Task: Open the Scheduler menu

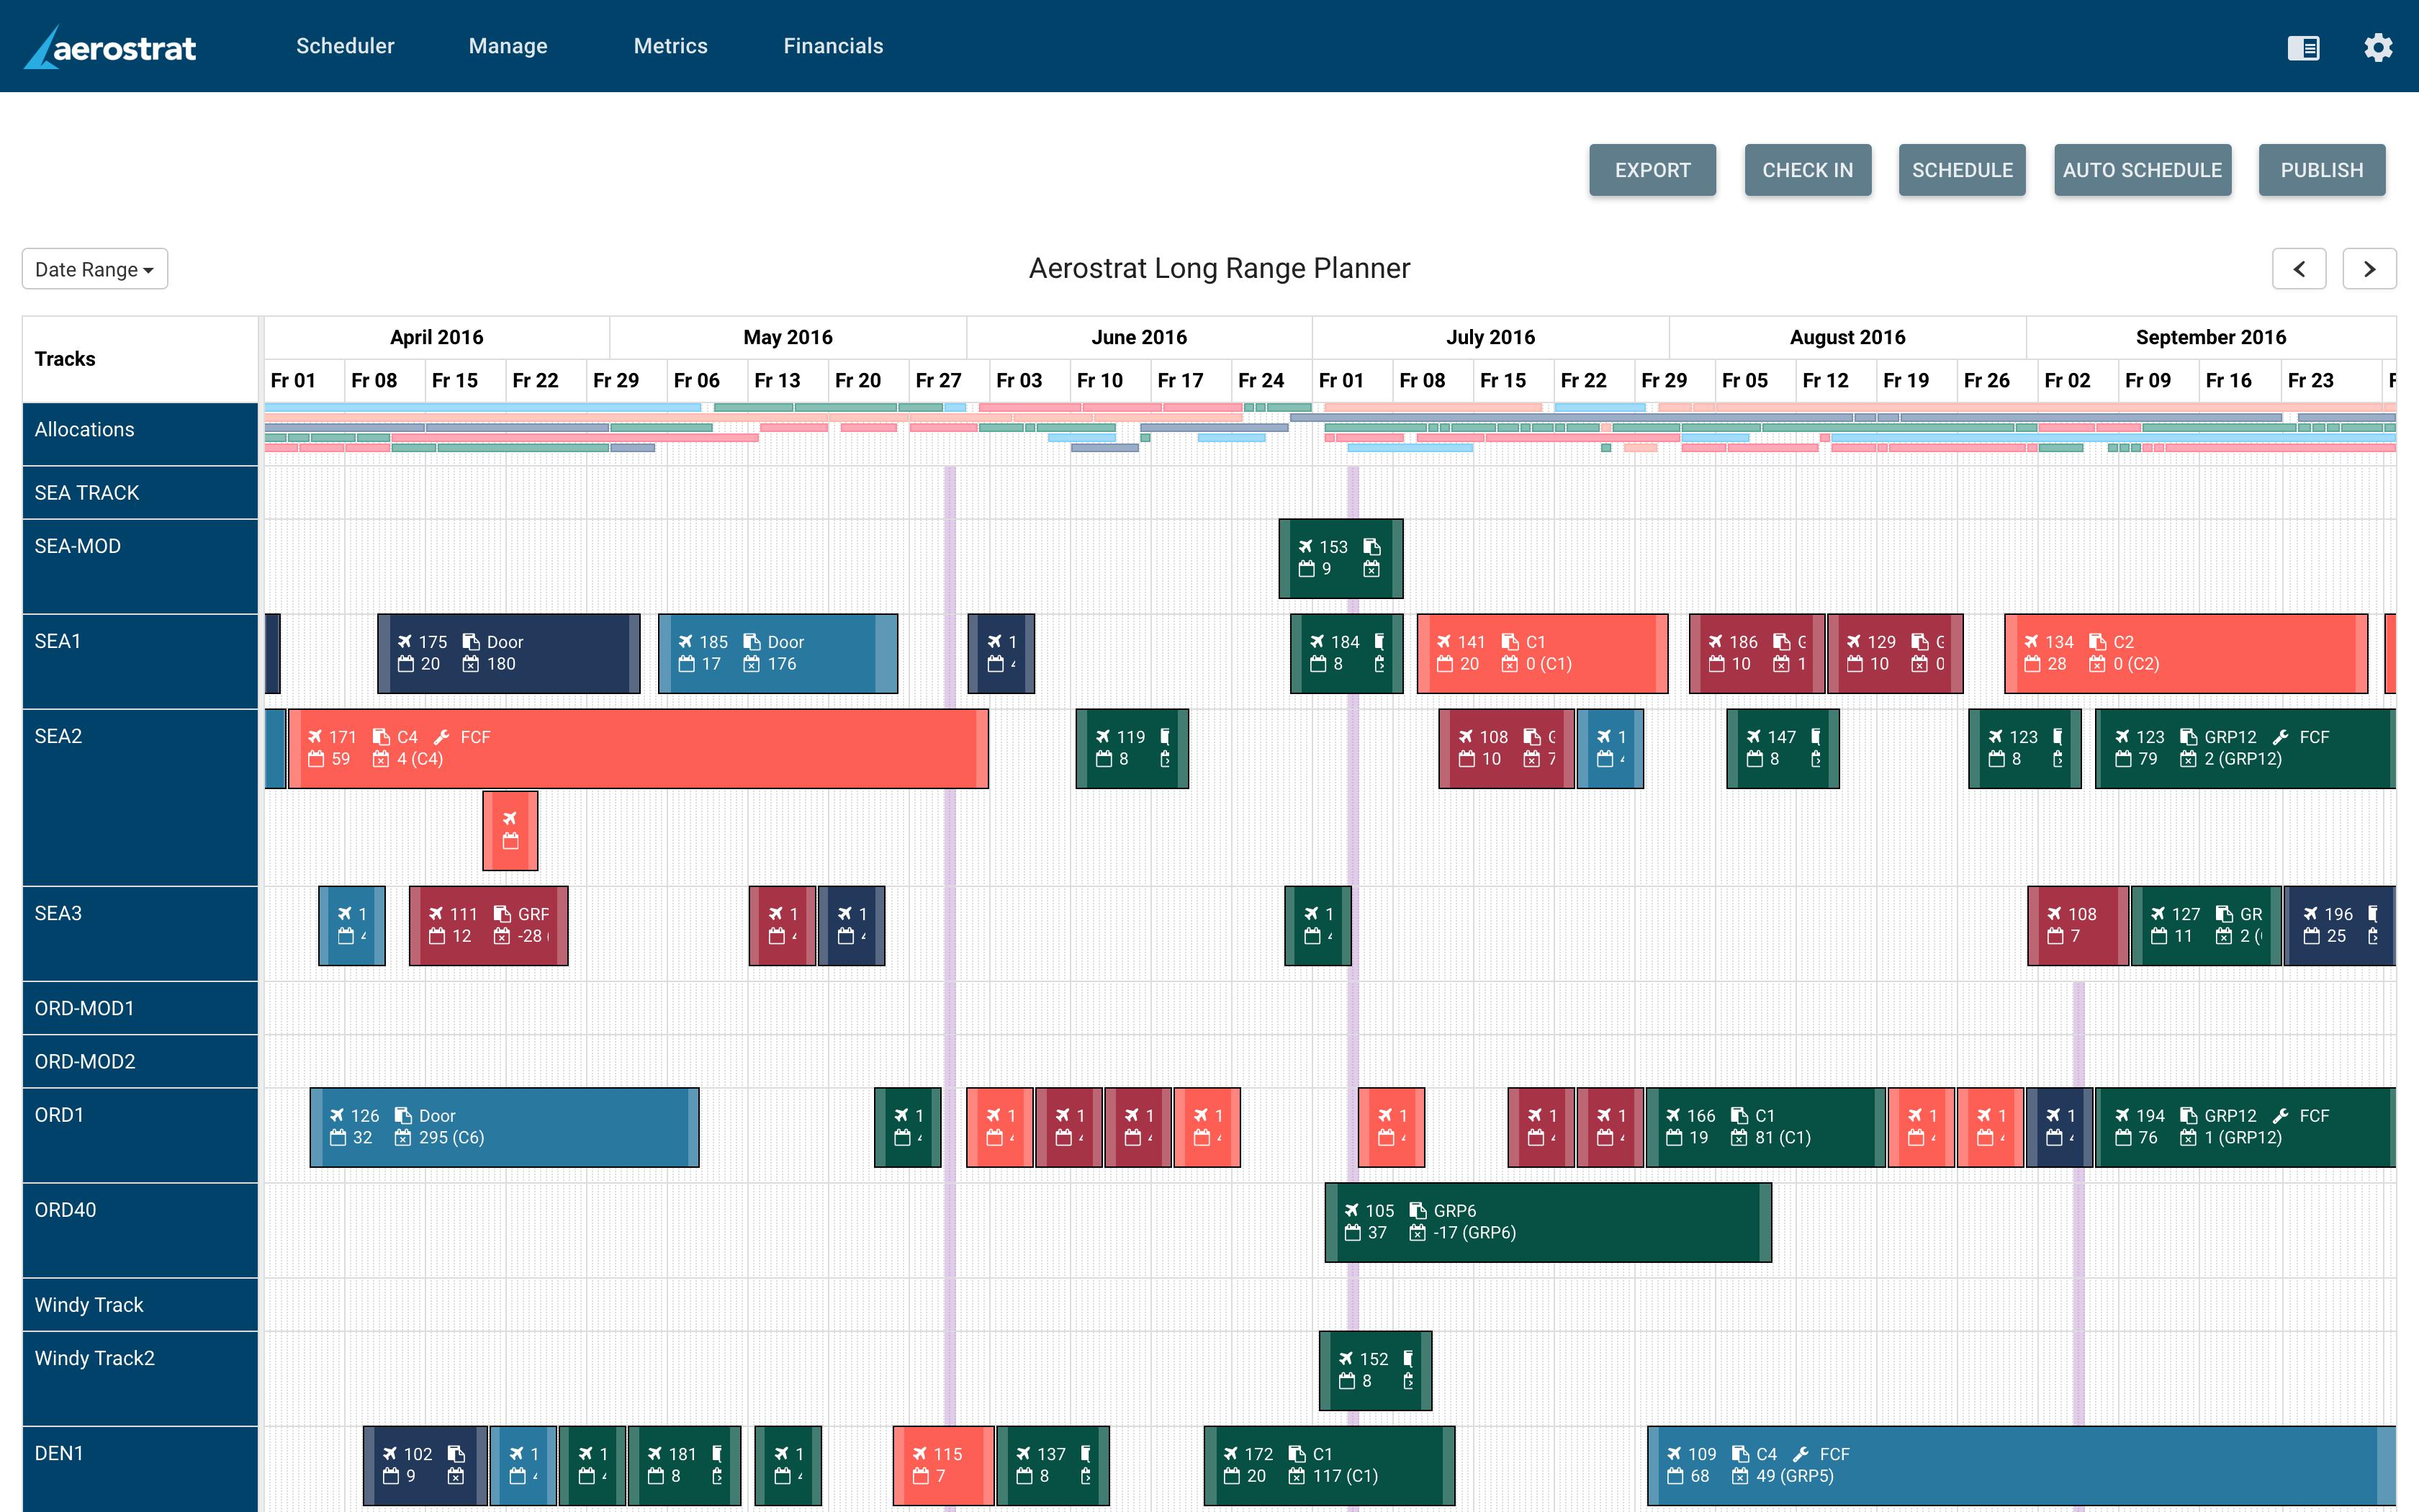Action: pyautogui.click(x=345, y=46)
